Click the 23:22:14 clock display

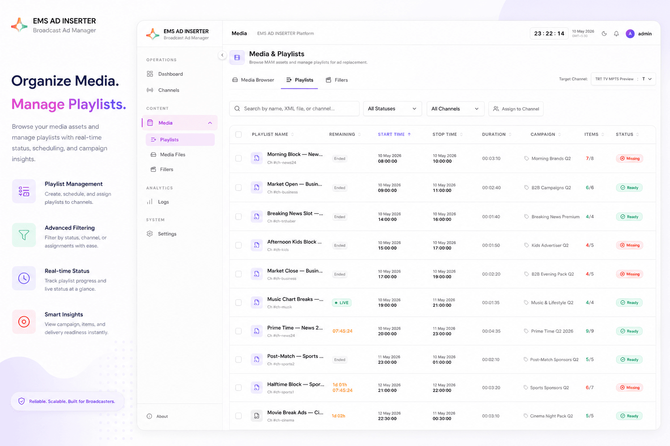point(549,34)
